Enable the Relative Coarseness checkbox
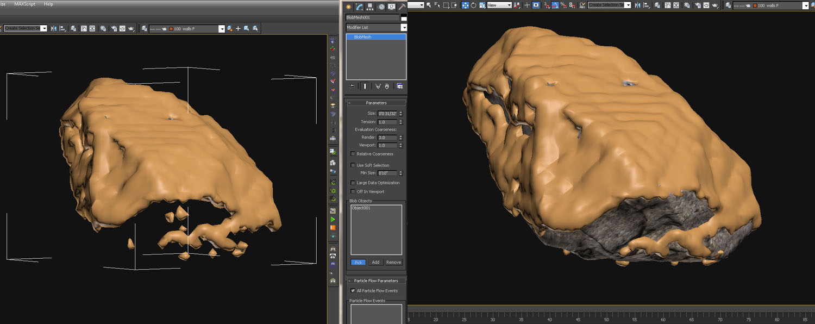This screenshot has width=815, height=324. (353, 154)
